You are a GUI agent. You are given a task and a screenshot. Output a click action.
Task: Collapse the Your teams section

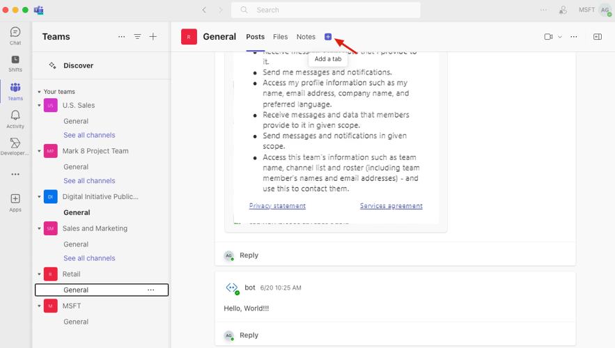(39, 92)
